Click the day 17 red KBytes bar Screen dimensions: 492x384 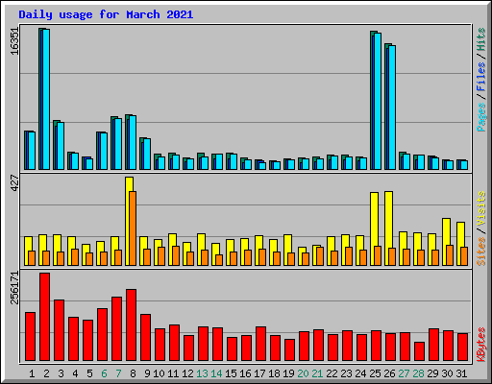260,344
